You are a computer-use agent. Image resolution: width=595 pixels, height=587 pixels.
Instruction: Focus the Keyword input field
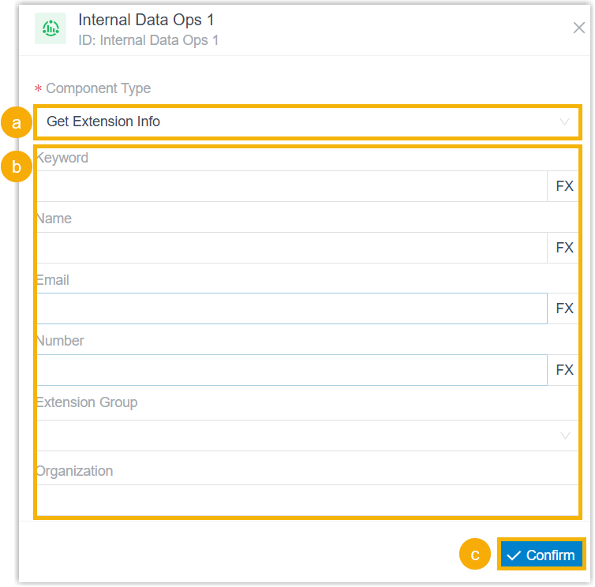292,186
